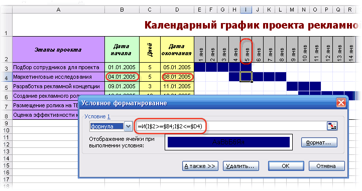Click the Дата начала header cell
Screen dimensions: 362x191
pyautogui.click(x=122, y=50)
